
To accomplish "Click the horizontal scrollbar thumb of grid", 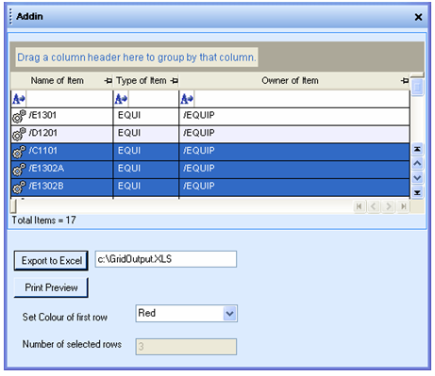I will [x=13, y=206].
